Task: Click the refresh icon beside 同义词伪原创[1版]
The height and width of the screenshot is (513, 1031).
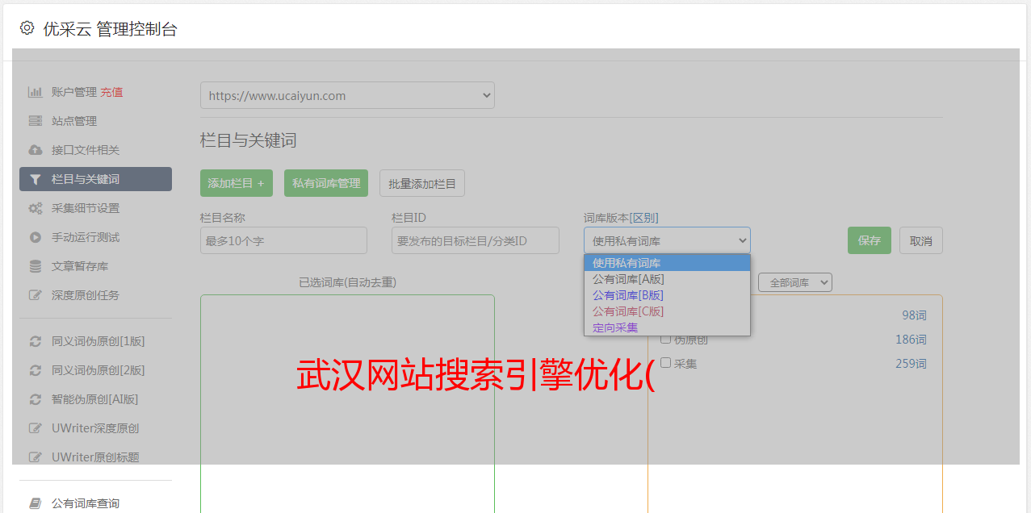Action: coord(35,341)
